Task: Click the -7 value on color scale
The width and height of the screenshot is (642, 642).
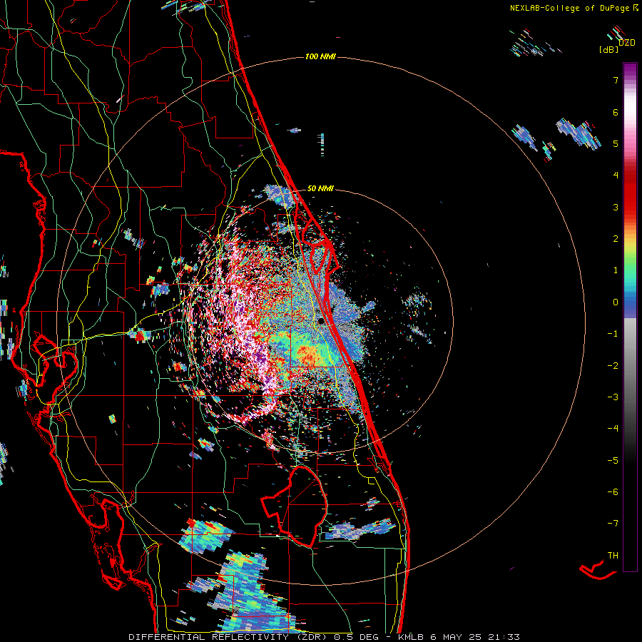Action: click(613, 524)
